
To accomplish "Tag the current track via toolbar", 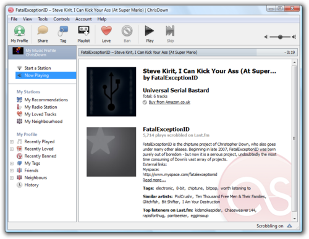I will tap(63, 34).
